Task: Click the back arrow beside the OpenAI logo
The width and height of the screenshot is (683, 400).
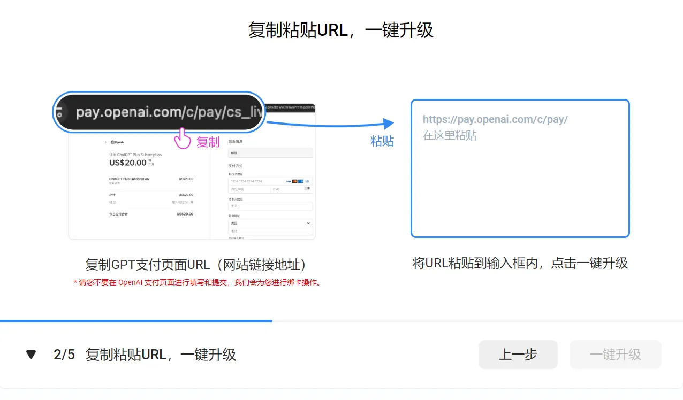Action: 105,142
